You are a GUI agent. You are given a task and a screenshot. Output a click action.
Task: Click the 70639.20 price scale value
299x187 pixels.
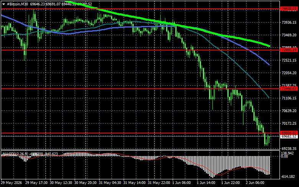tap(289, 111)
